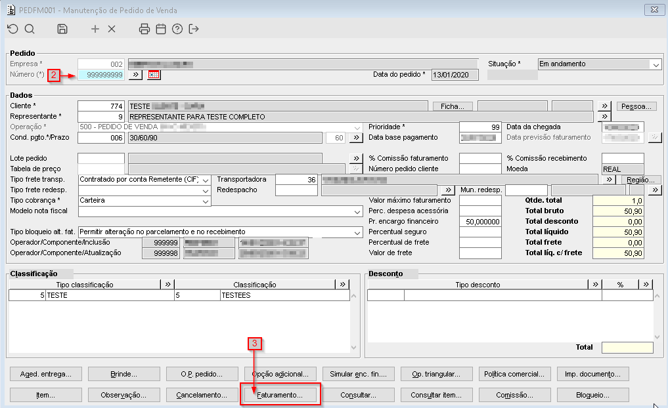This screenshot has height=408, width=668.
Task: Open Tipo bloqueio alt. fat. dropdown
Action: [x=357, y=232]
